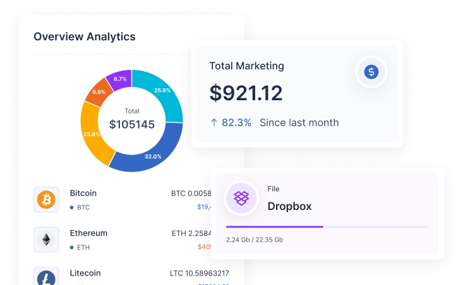Click the $105145 total in donut center
This screenshot has height=285, width=463.
[131, 124]
